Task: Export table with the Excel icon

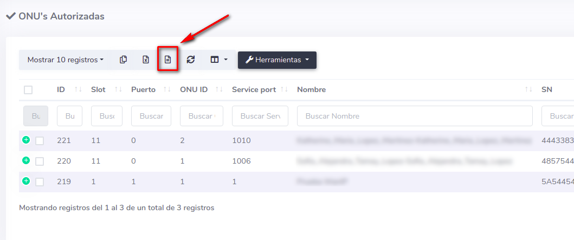Action: pos(146,60)
